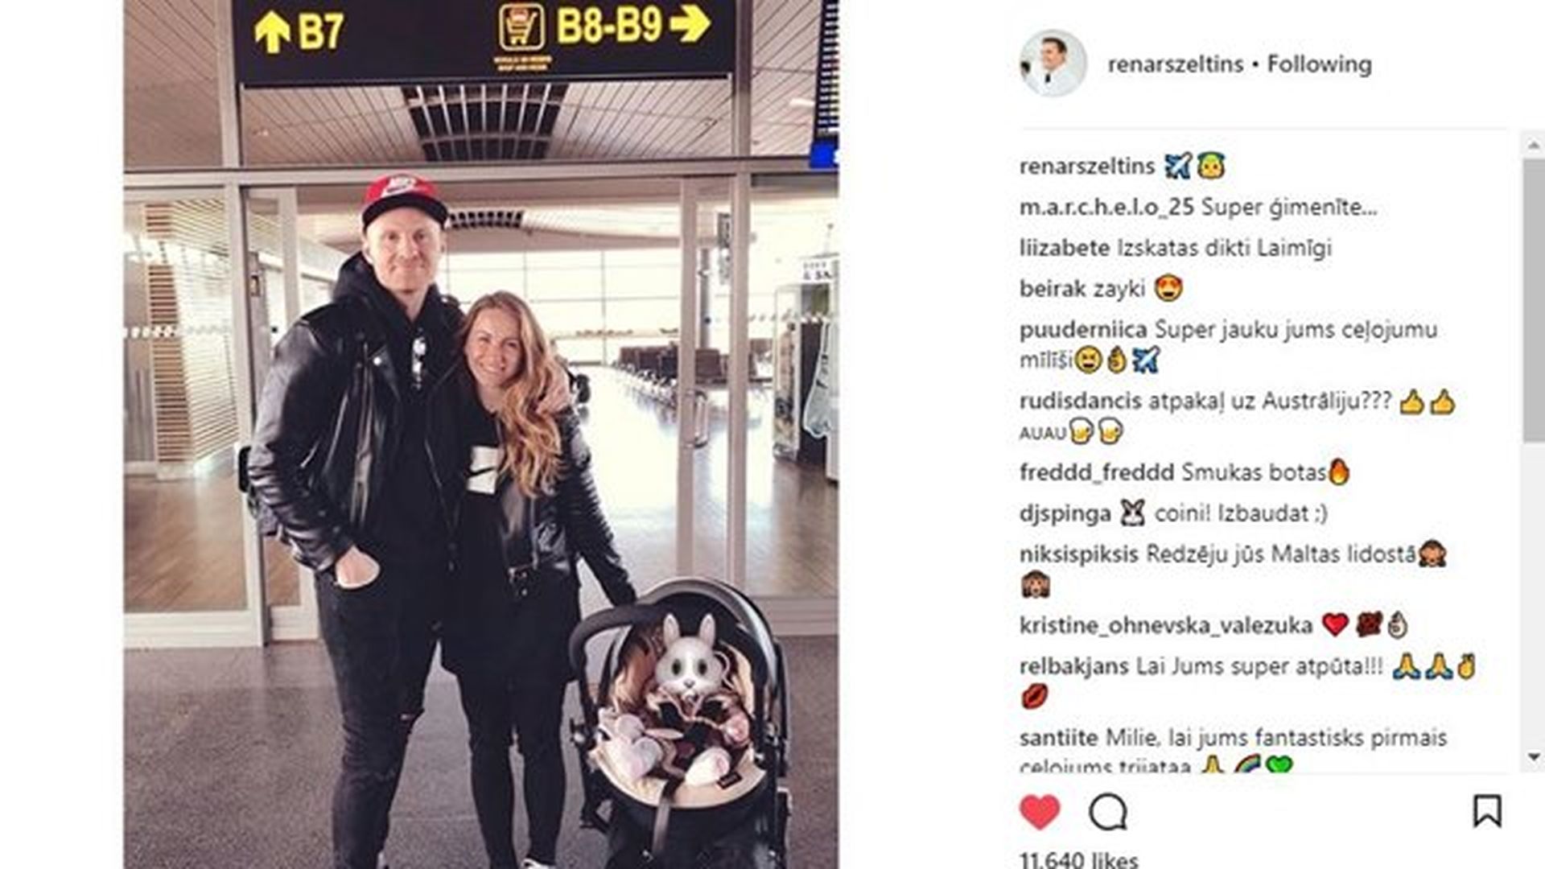Click the comments scrollbar thumb
The height and width of the screenshot is (869, 1545).
click(x=1533, y=299)
